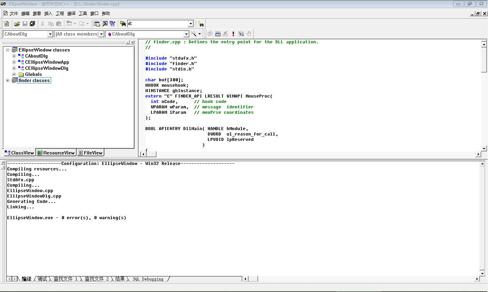Switch to the FileView tab

click(90, 153)
